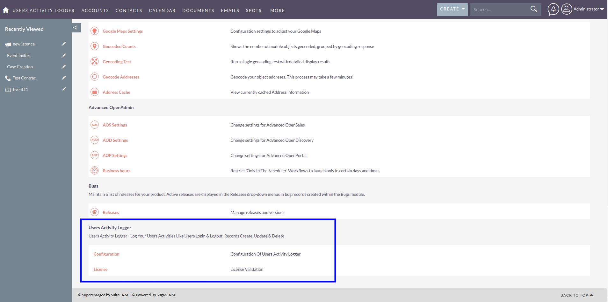The height and width of the screenshot is (302, 608).
Task: Click the Releases icon
Action: [x=95, y=212]
